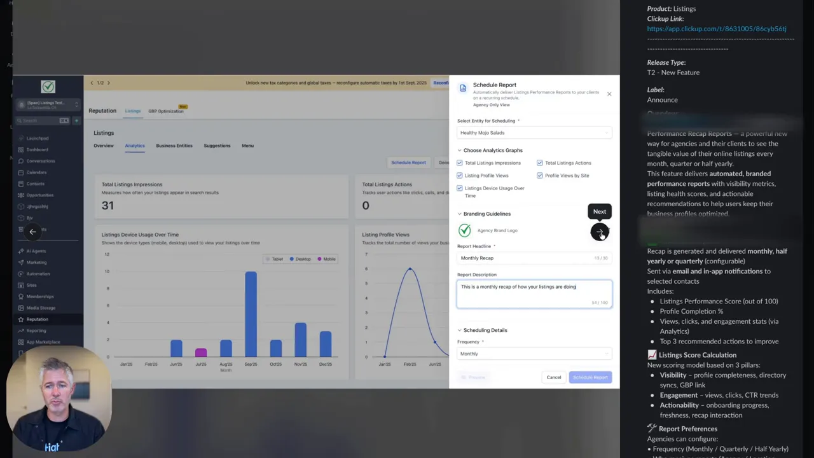The width and height of the screenshot is (814, 458).
Task: Uncheck Listings Device Usage Over Time
Action: [x=460, y=188]
